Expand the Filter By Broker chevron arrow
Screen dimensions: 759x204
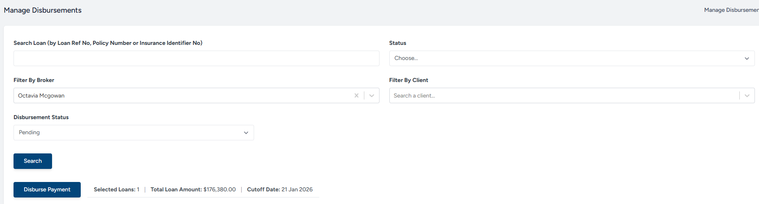[x=372, y=95]
